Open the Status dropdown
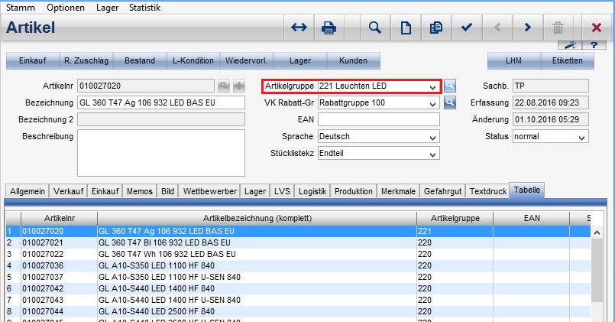The height and width of the screenshot is (322, 615). pos(581,136)
